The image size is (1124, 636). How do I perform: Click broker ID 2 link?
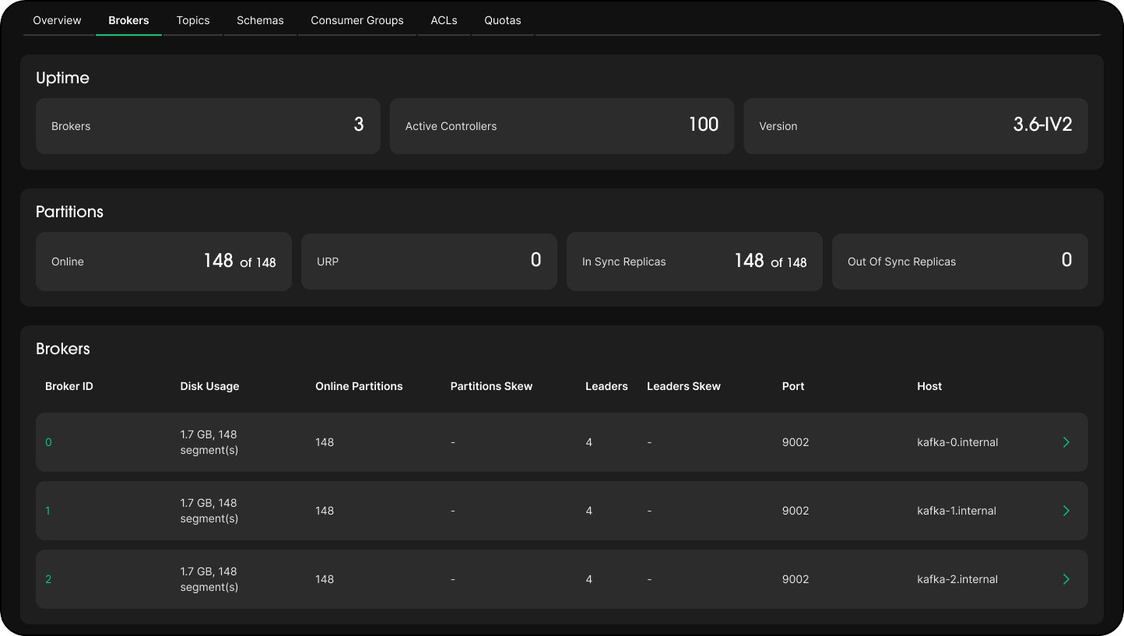[x=48, y=579]
